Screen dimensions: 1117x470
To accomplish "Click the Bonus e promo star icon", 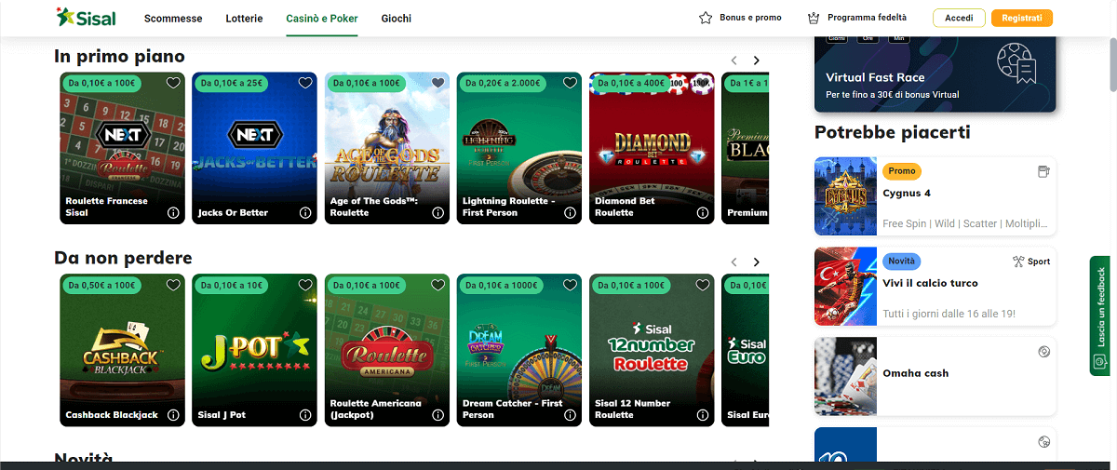I will point(706,18).
